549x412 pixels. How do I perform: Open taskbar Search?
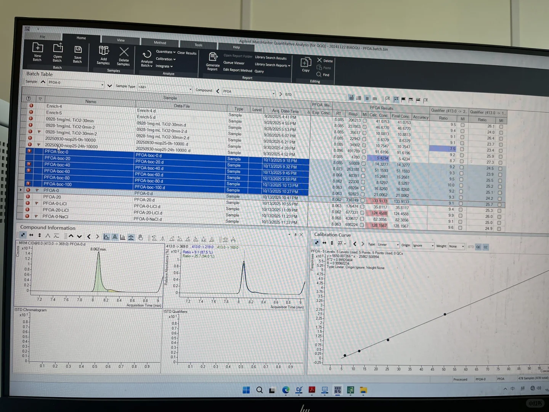260,389
